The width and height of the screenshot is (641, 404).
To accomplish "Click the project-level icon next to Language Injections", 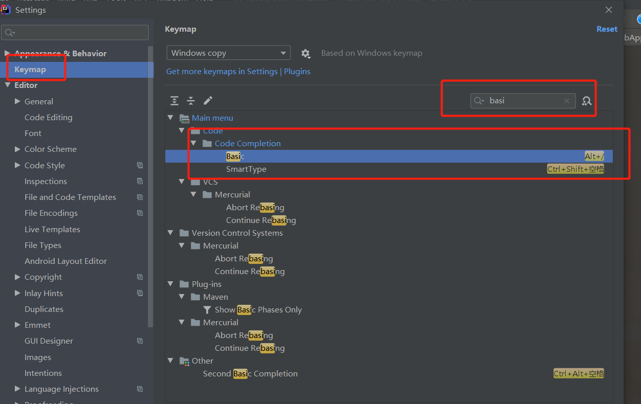I will tap(140, 389).
